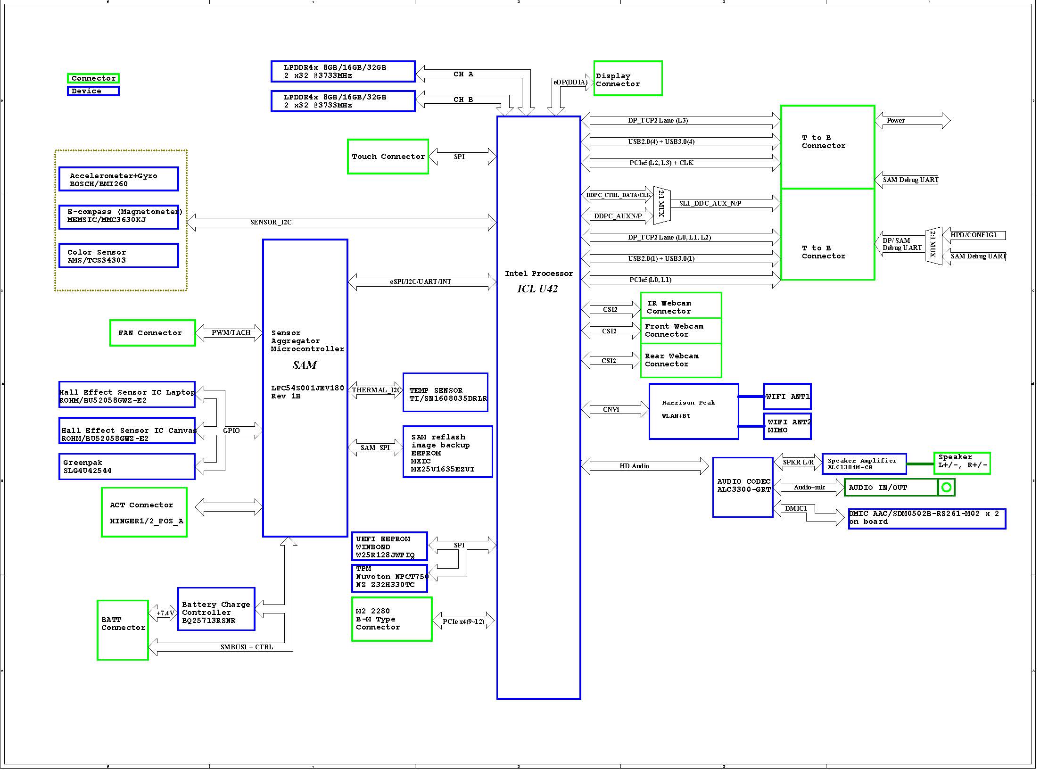This screenshot has width=1040, height=770.
Task: Select the WIFI ANT2 MIMO block
Action: tap(787, 426)
